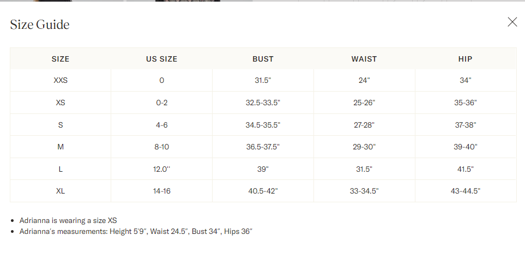Click the Size Guide heading
The height and width of the screenshot is (259, 525).
(x=40, y=25)
